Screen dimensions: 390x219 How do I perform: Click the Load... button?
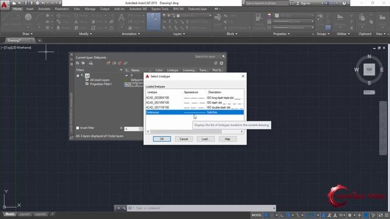click(x=205, y=139)
